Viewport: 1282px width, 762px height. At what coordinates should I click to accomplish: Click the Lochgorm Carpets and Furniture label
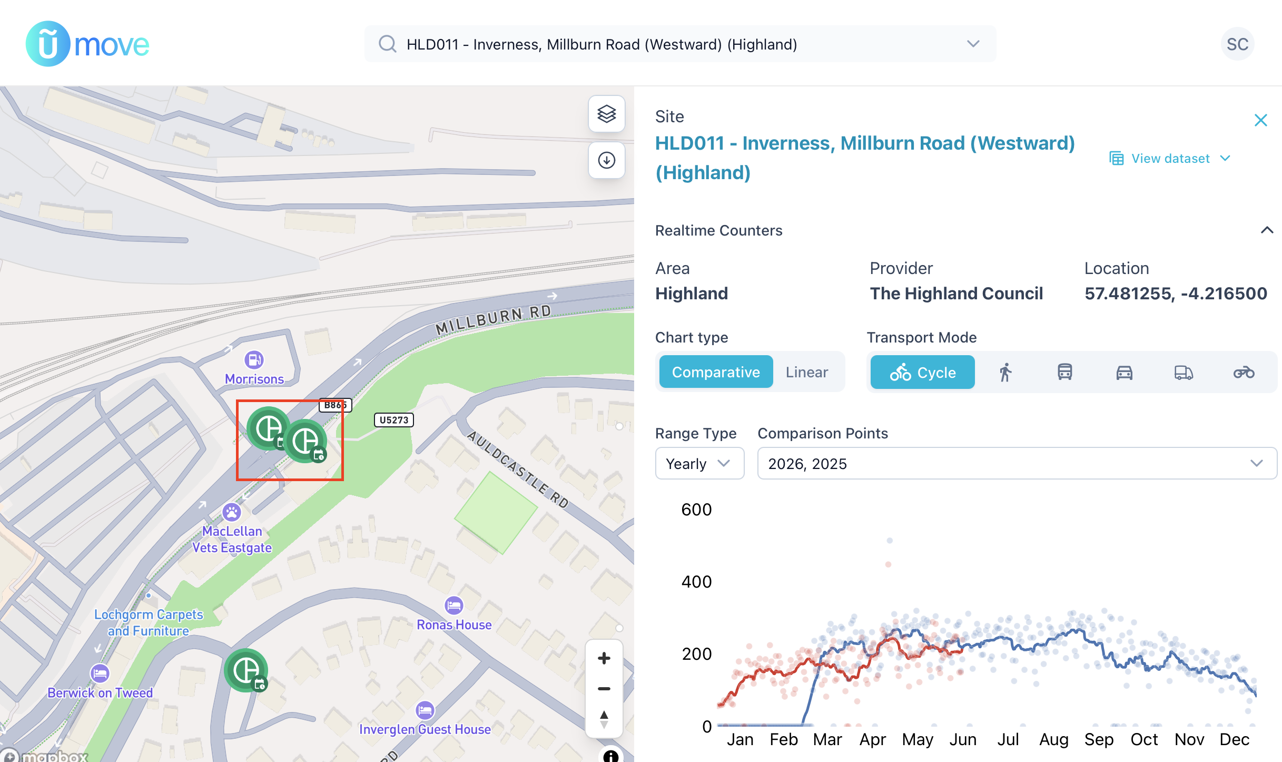[149, 623]
